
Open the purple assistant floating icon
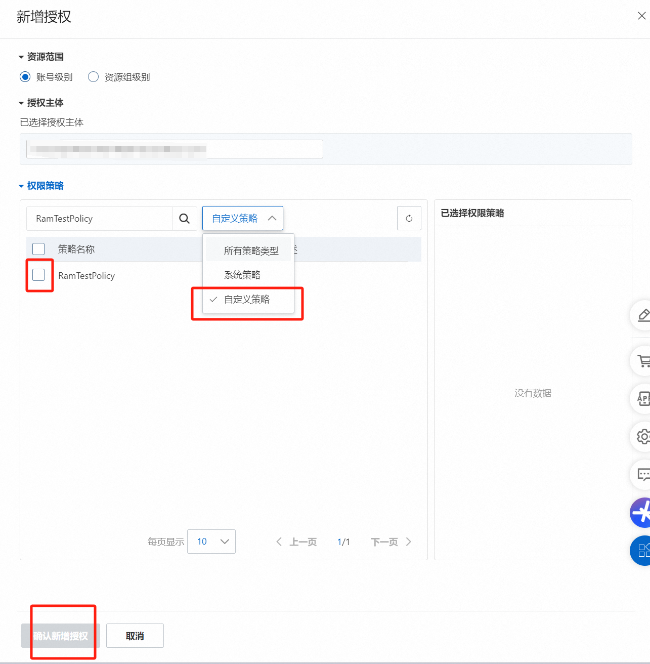click(641, 512)
